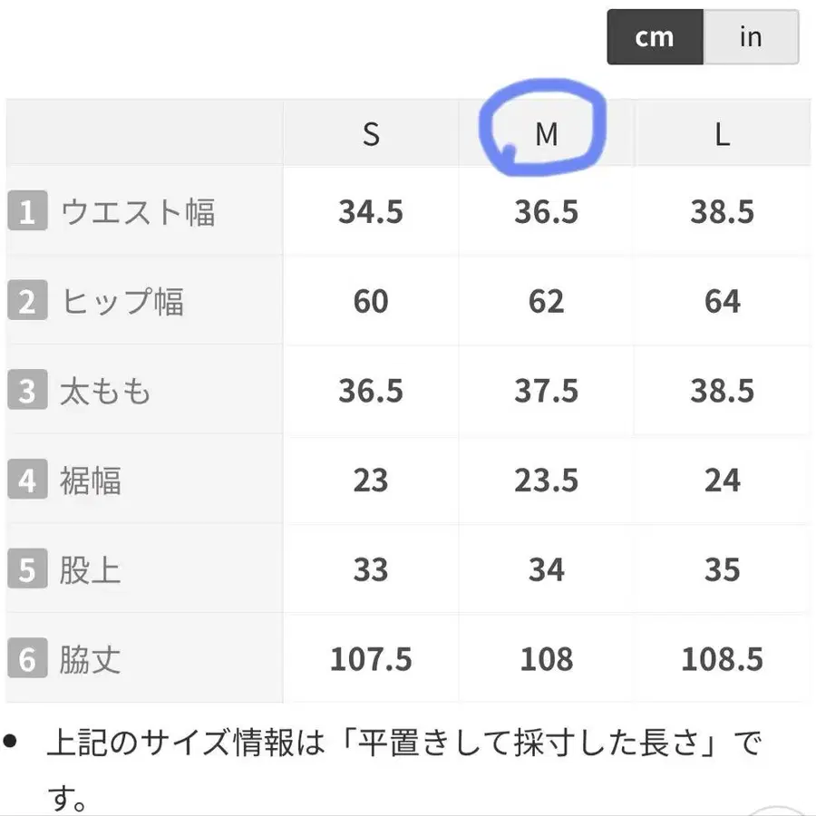
Task: Click the number 4 badge beside 裾幅
Action: tap(27, 481)
